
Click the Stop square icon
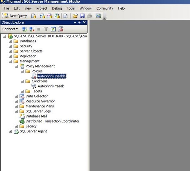point(39,29)
